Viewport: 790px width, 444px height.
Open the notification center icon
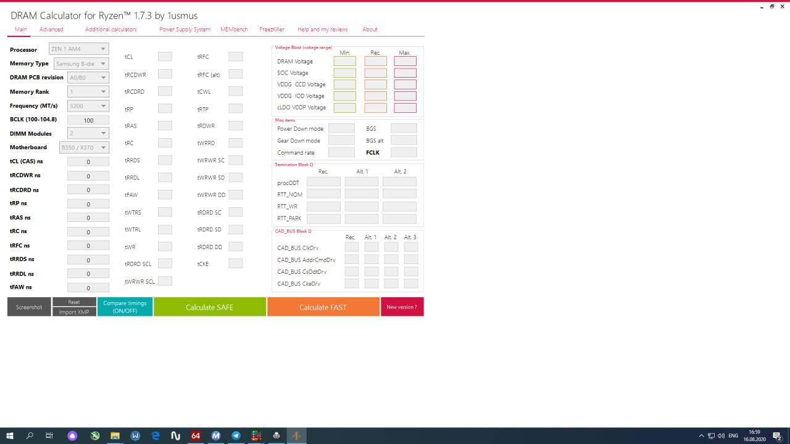(777, 436)
